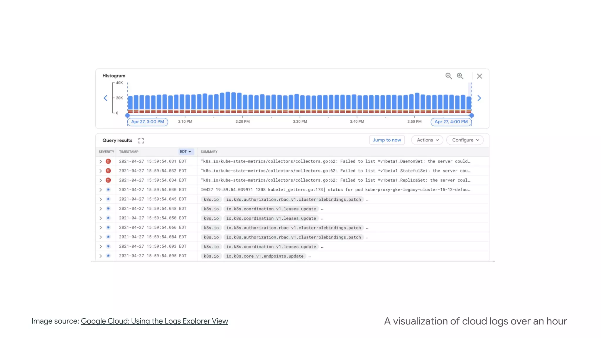Image resolution: width=601 pixels, height=338 pixels.
Task: Click error severity icon for StatefulSet log
Action: coord(108,171)
